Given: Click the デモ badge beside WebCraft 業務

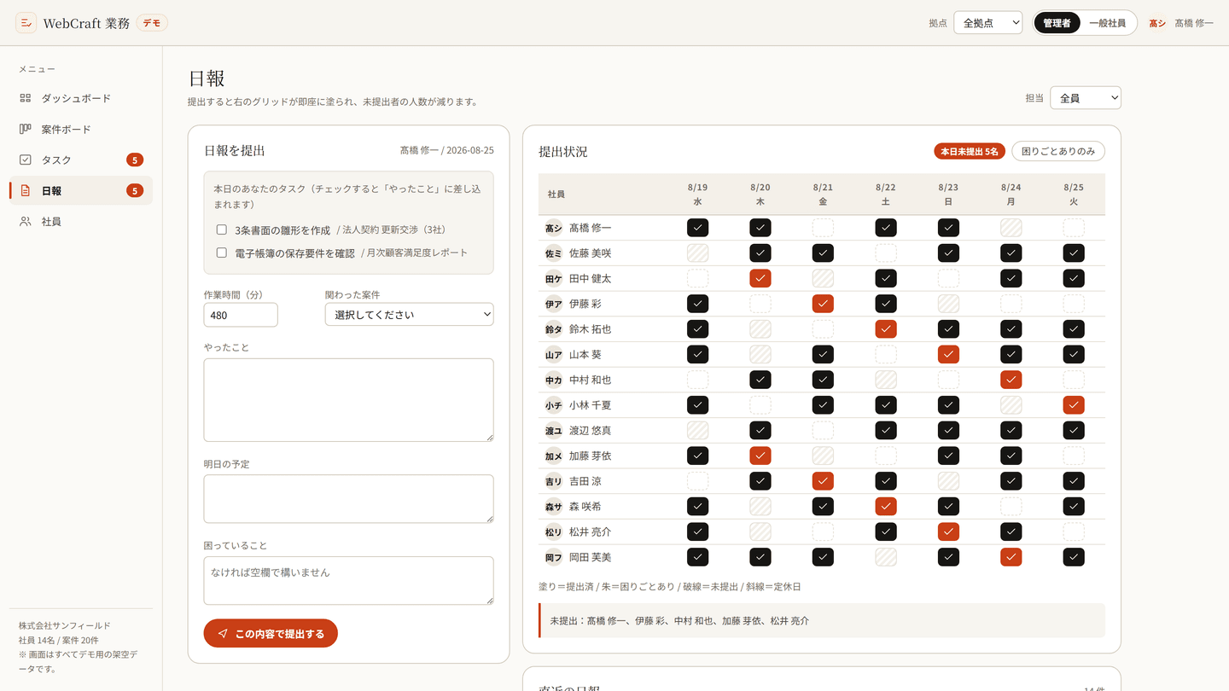Looking at the screenshot, I should point(152,23).
